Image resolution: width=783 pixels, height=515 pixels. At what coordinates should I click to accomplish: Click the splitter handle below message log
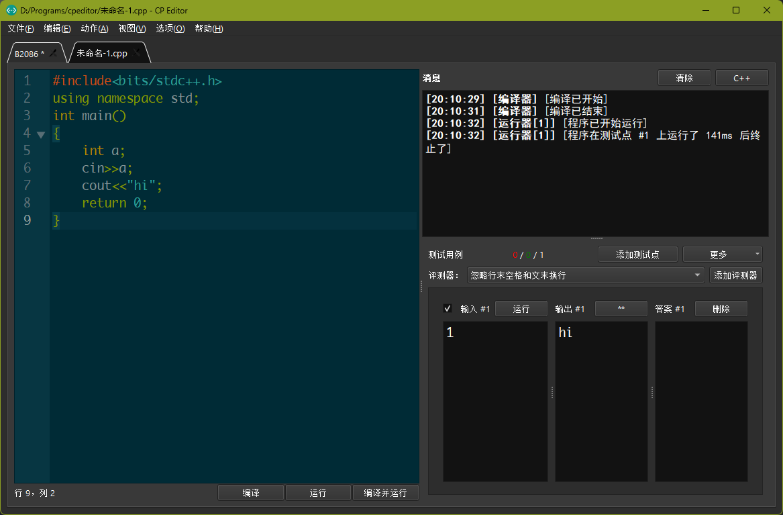tap(596, 239)
